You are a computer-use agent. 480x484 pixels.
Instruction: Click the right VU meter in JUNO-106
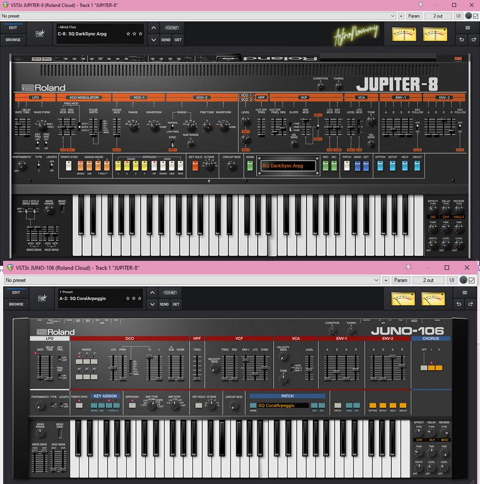tap(433, 299)
